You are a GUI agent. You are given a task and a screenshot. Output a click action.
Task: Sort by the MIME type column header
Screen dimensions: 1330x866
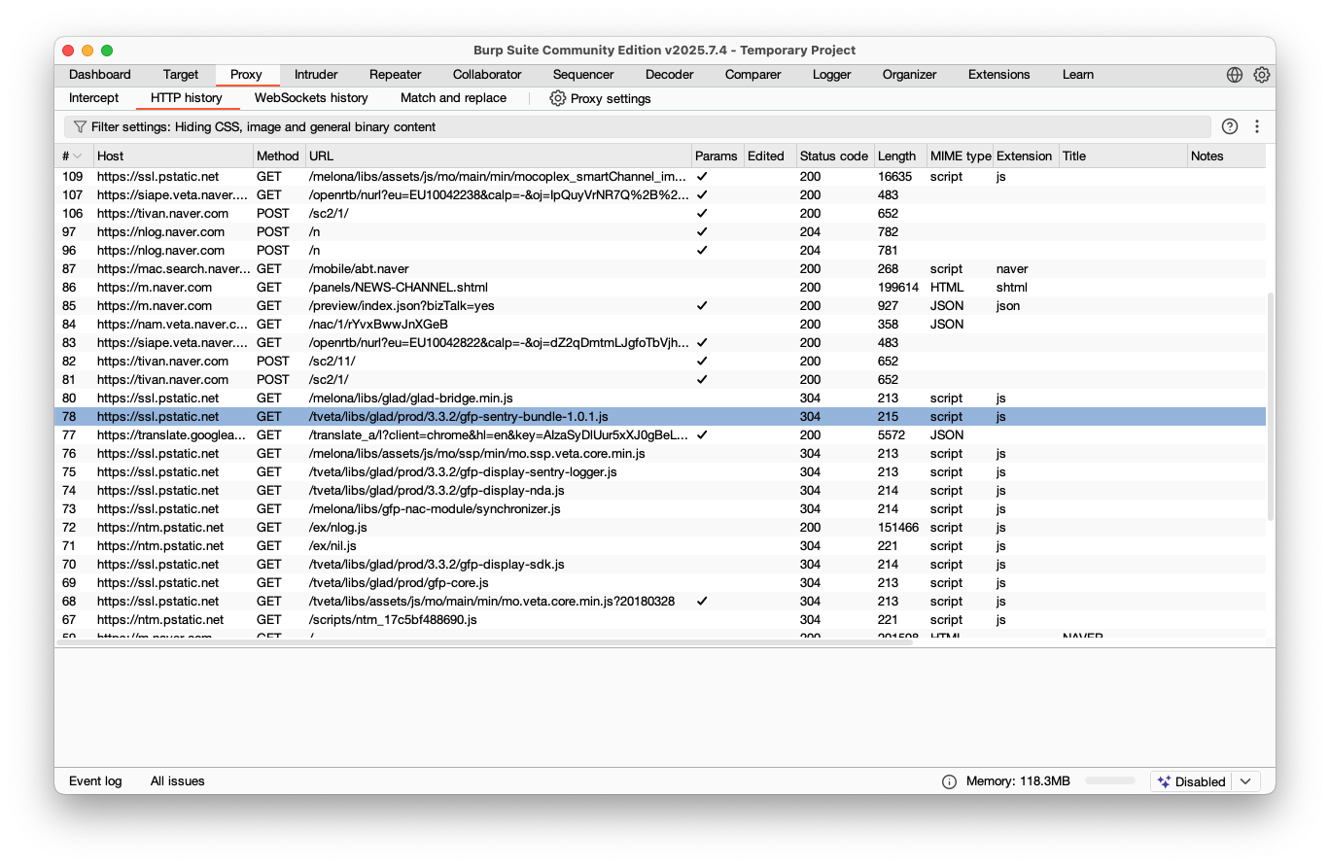point(960,156)
